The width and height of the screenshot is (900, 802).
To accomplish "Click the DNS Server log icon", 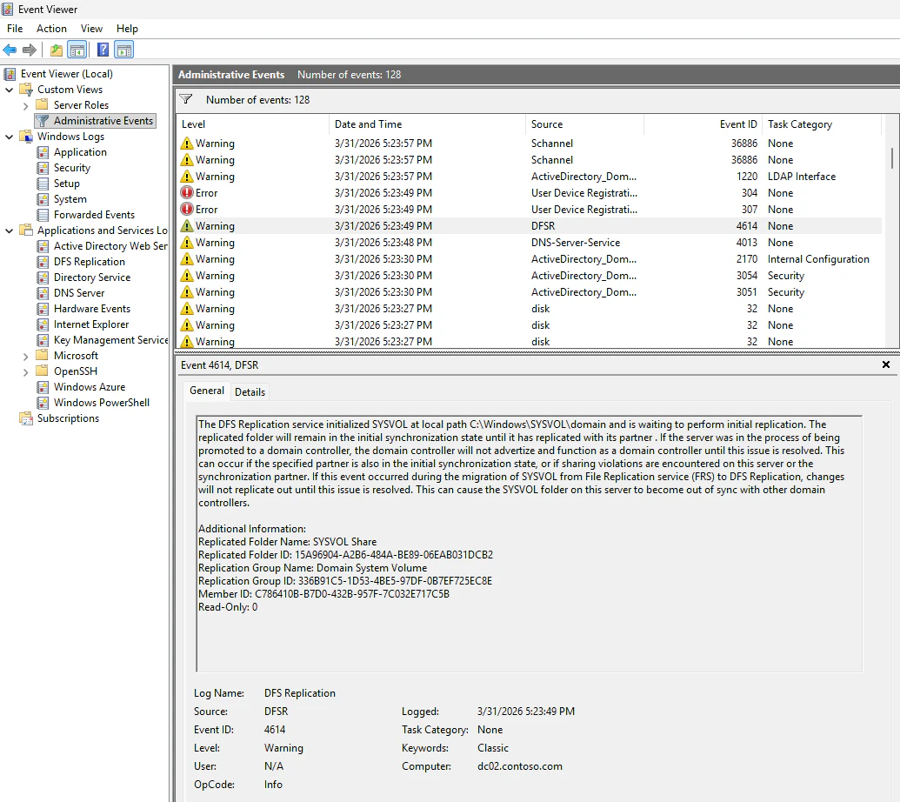I will click(x=43, y=293).
